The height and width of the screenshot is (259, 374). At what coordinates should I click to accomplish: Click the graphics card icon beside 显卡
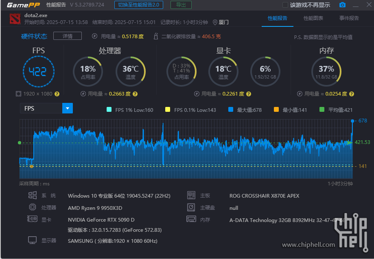pyautogui.click(x=33, y=219)
